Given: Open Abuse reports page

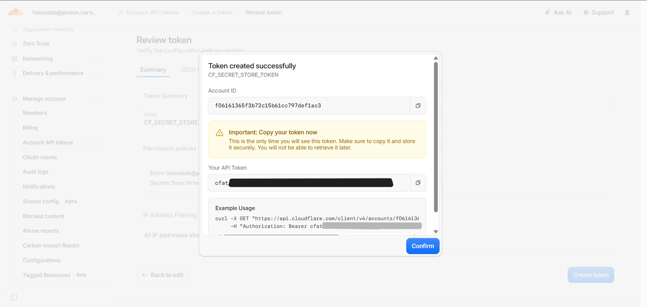Looking at the screenshot, I should (x=41, y=231).
